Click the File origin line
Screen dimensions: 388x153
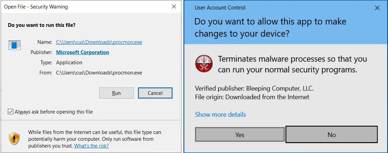pyautogui.click(x=252, y=97)
